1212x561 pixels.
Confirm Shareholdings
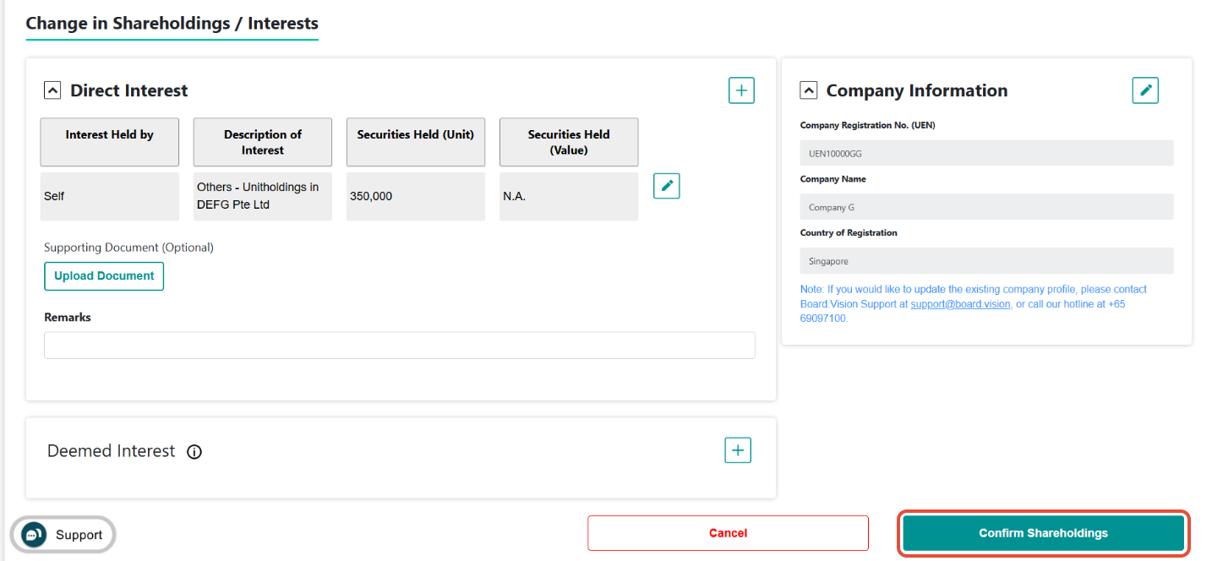click(1043, 533)
